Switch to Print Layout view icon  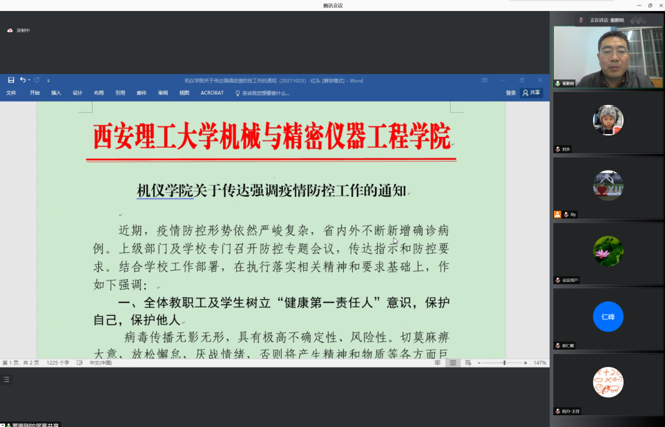(x=453, y=363)
